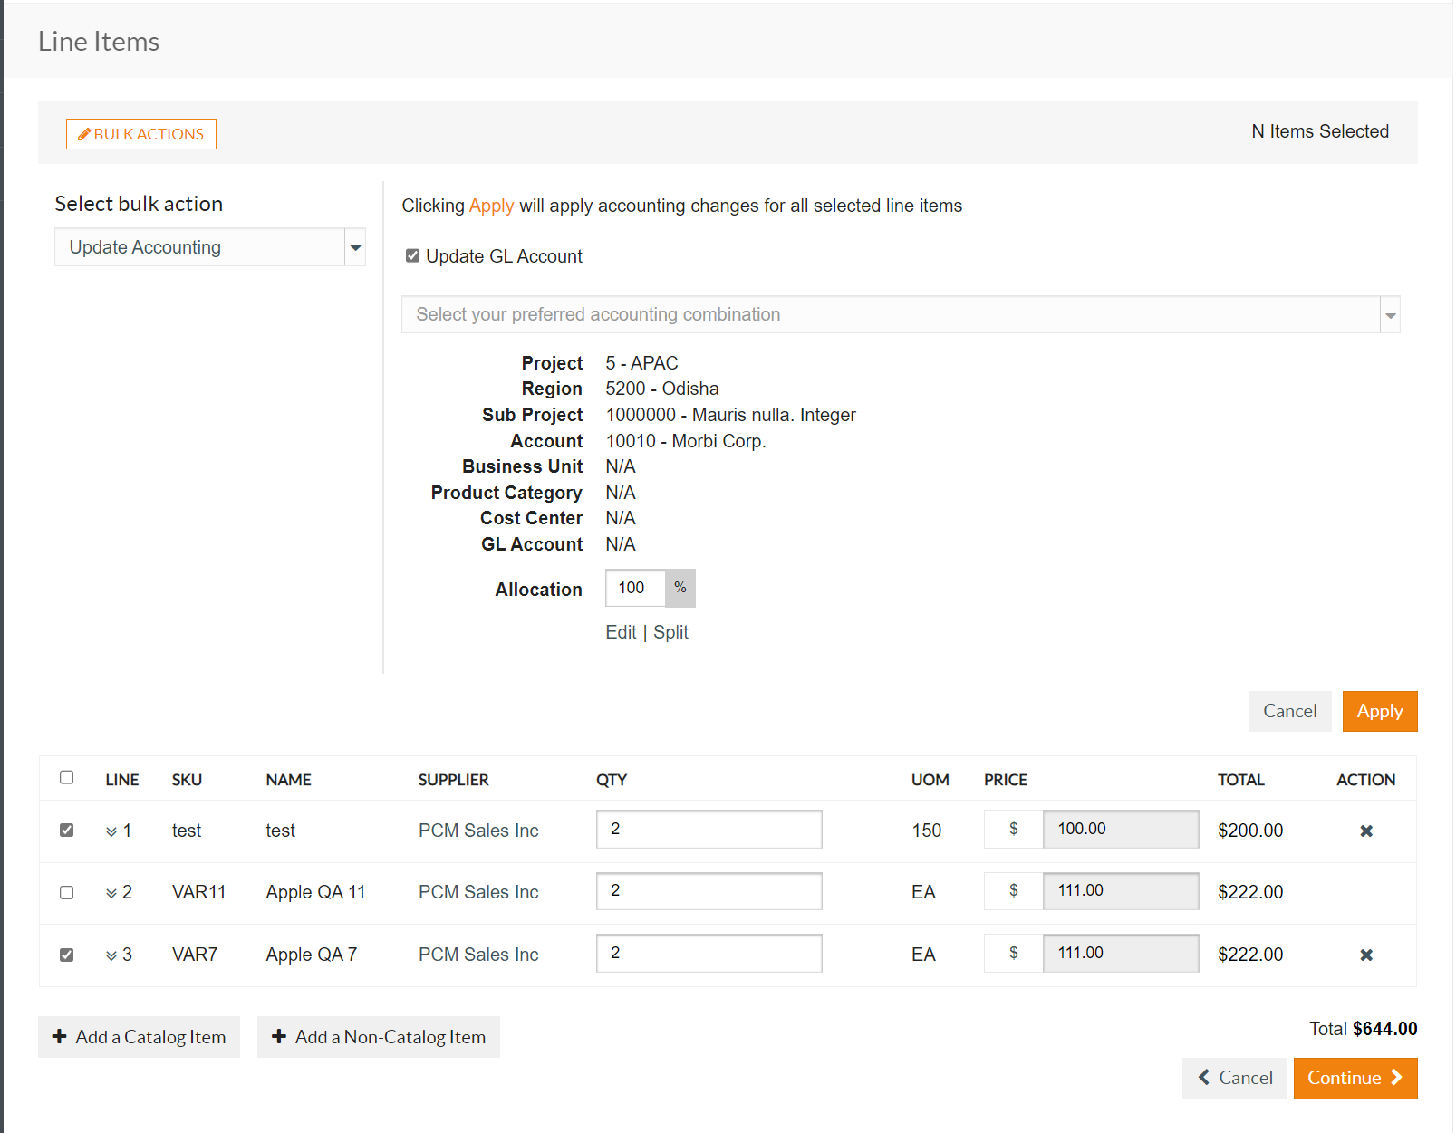Click the 10010 - Morbi Corp. account value
This screenshot has width=1456, height=1133.
coord(686,441)
